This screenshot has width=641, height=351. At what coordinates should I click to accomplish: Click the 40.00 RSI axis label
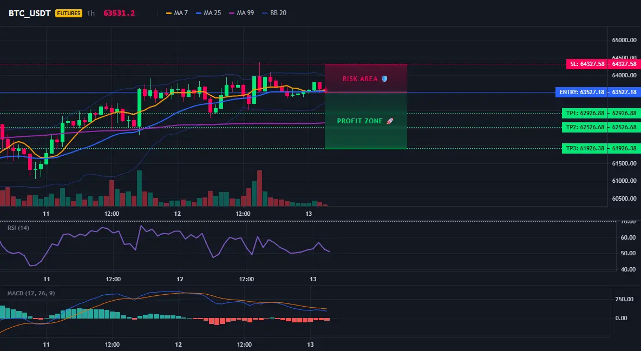click(x=629, y=269)
